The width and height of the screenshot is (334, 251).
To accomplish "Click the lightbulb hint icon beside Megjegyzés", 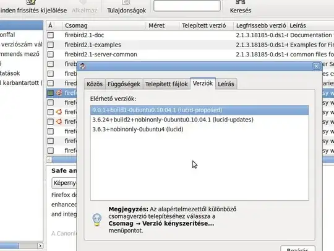I will 97,219.
